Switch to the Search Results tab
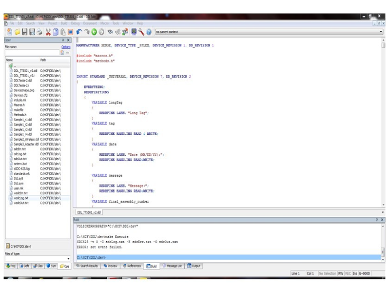 tap(87, 266)
